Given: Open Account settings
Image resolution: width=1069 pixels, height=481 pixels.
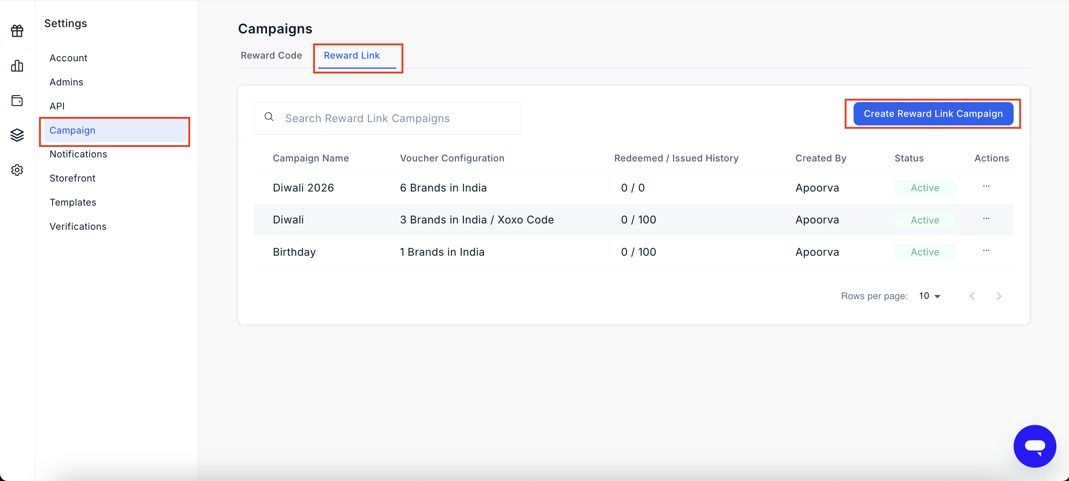Looking at the screenshot, I should click(x=68, y=58).
